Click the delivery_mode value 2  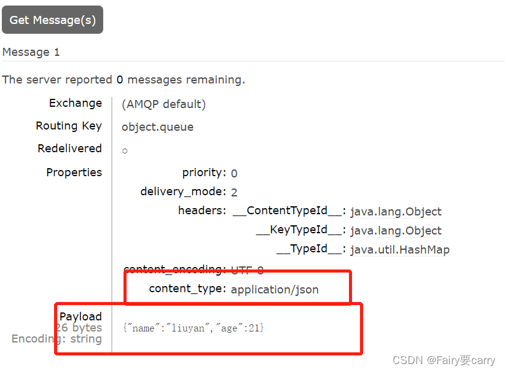pyautogui.click(x=233, y=192)
